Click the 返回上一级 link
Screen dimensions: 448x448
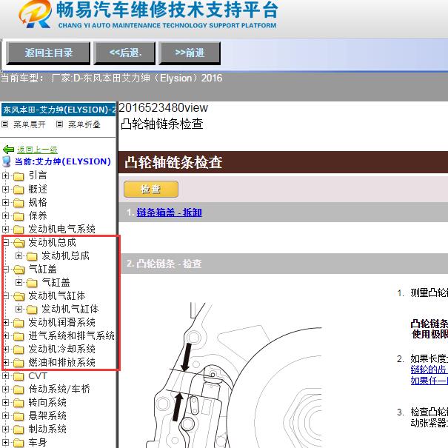[x=37, y=150]
